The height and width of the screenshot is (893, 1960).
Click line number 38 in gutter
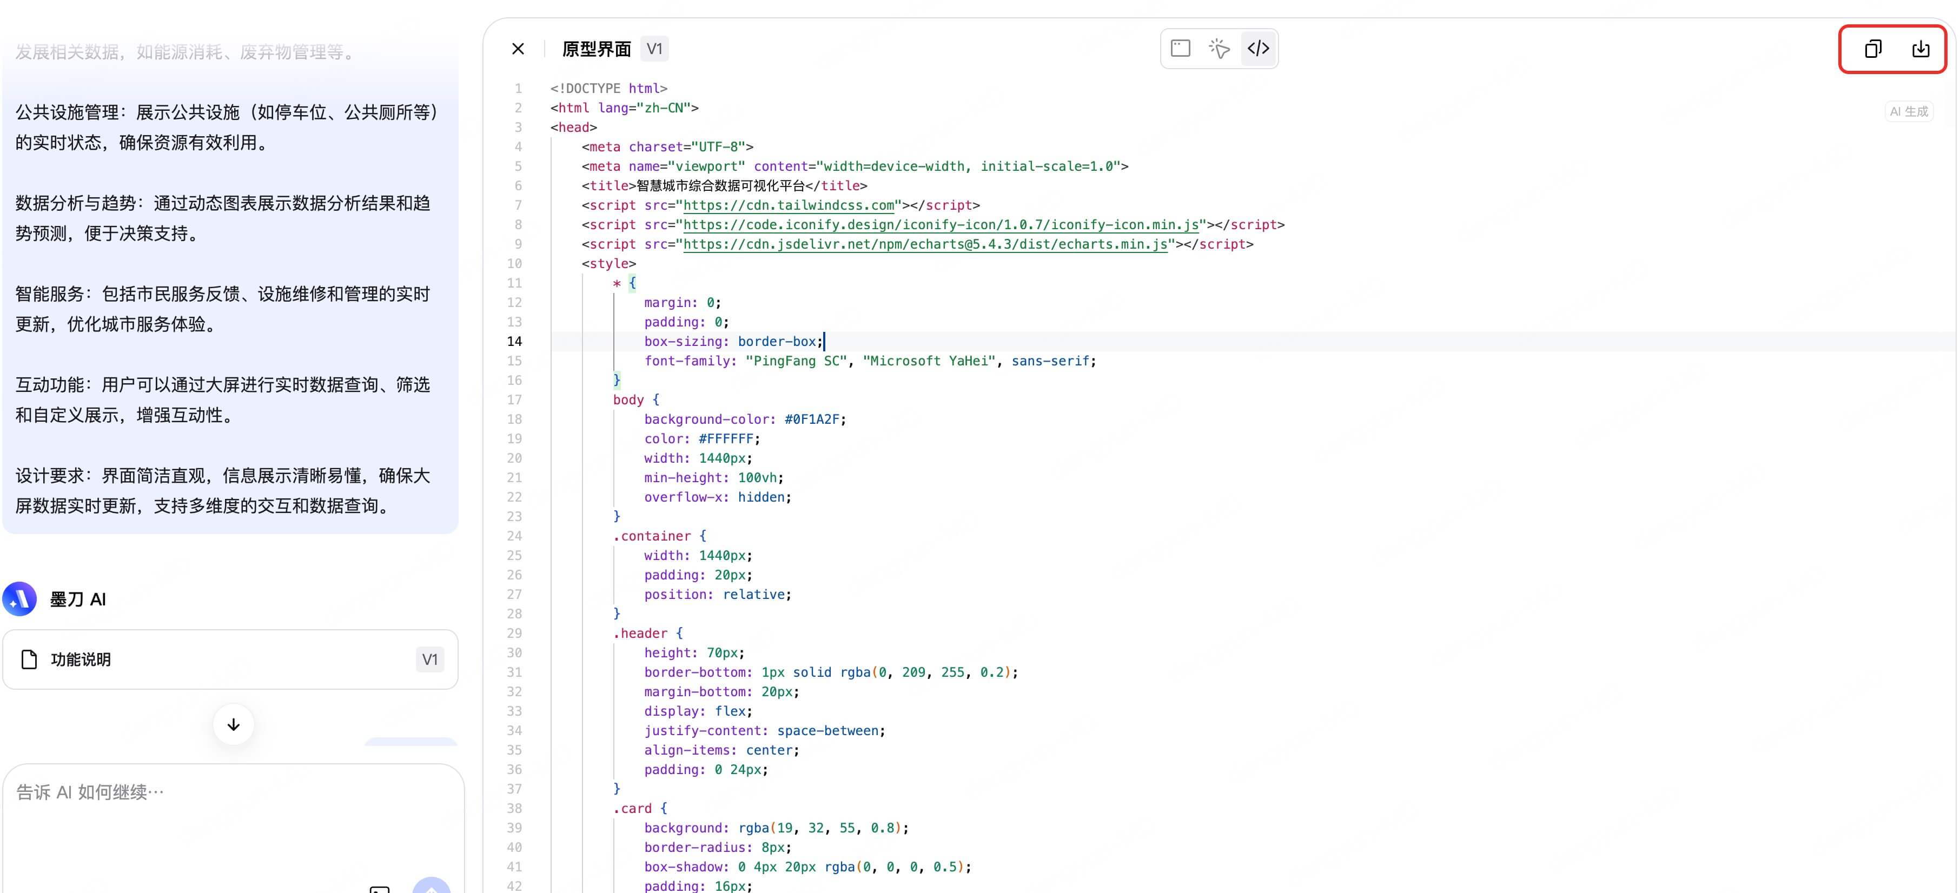click(x=514, y=809)
